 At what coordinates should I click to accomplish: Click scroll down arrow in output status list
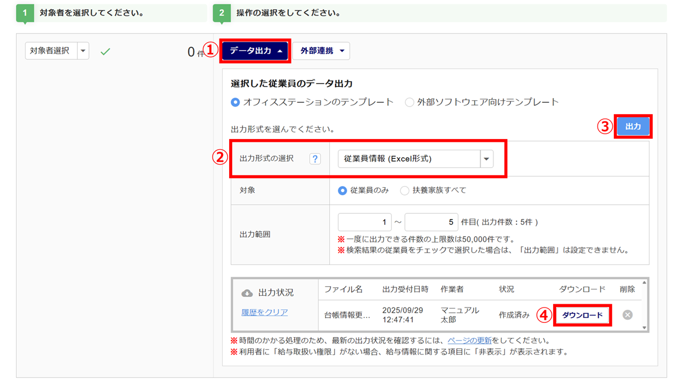[645, 328]
